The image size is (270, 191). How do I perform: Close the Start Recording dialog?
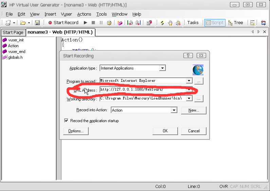click(x=201, y=55)
